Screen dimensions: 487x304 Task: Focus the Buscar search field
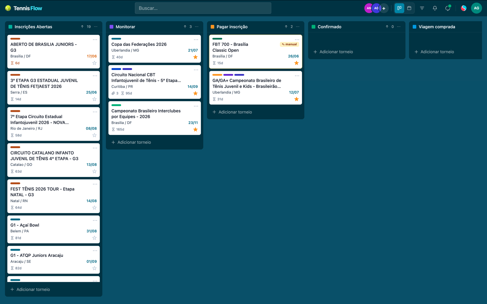(203, 8)
